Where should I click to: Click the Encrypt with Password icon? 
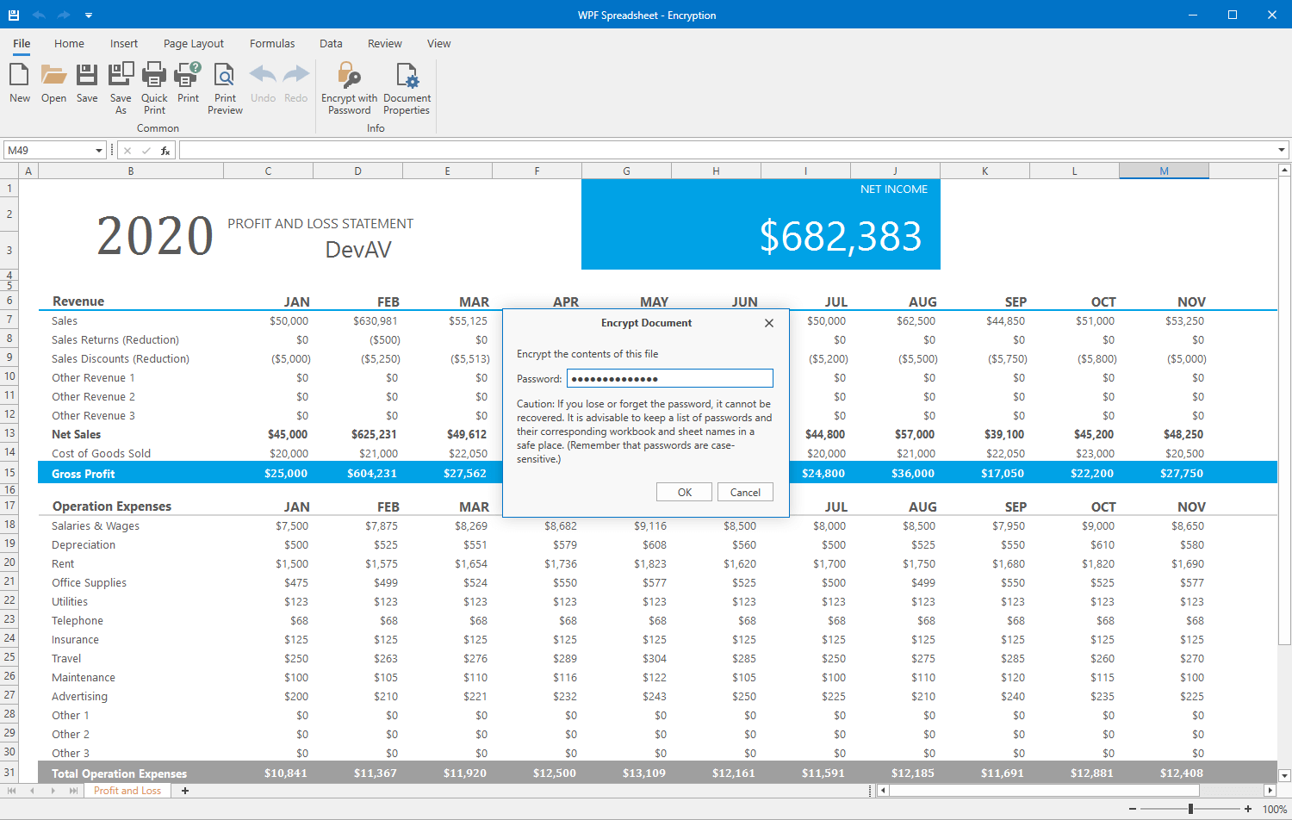point(349,76)
